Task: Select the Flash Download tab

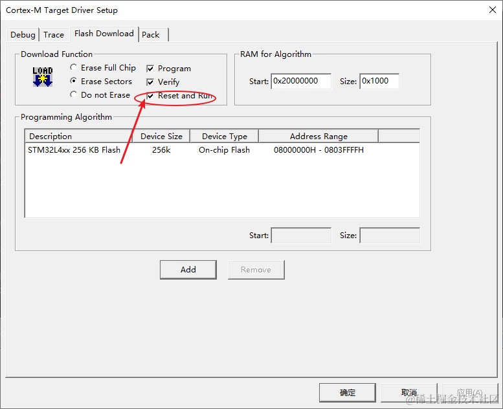Action: (x=104, y=34)
